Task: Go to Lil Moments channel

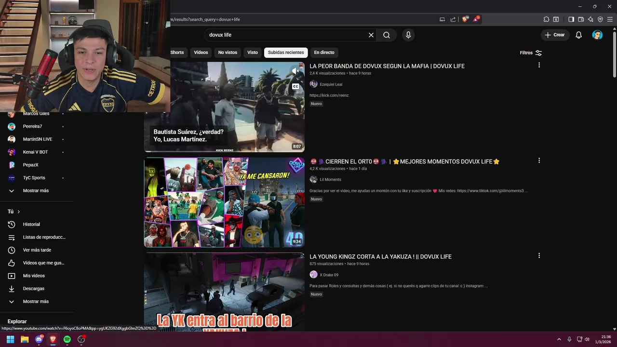Action: tap(330, 179)
